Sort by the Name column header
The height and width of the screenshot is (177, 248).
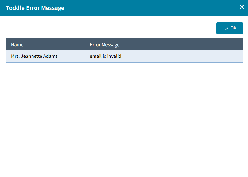tap(46, 45)
